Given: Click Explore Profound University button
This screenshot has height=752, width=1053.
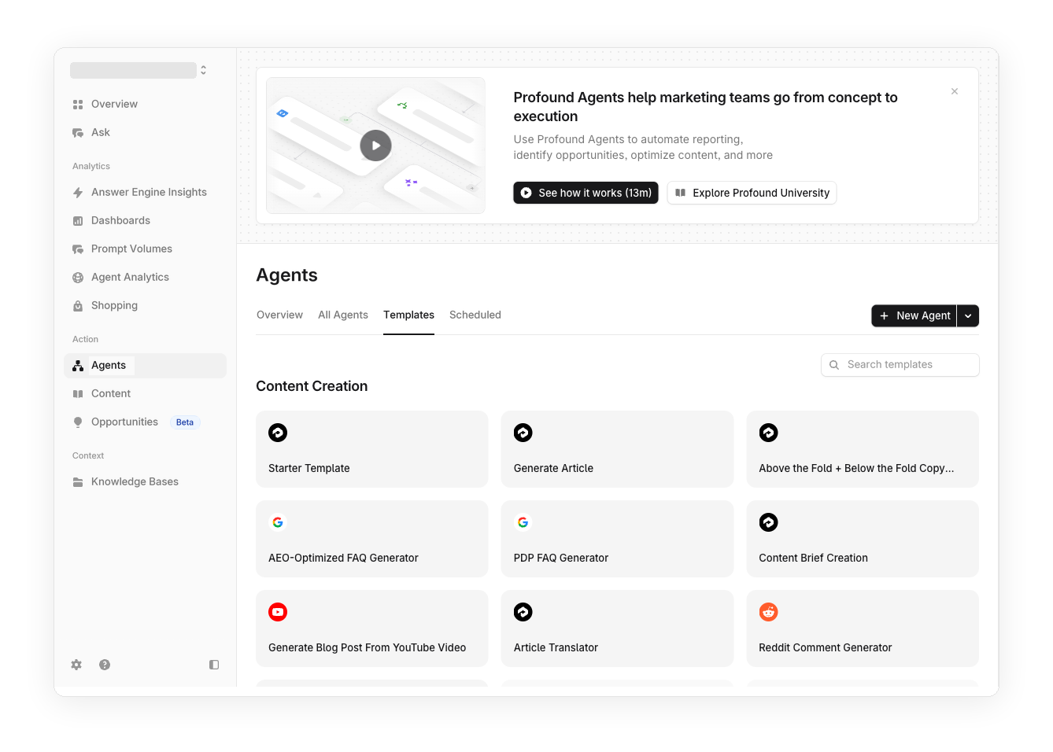Looking at the screenshot, I should (752, 193).
